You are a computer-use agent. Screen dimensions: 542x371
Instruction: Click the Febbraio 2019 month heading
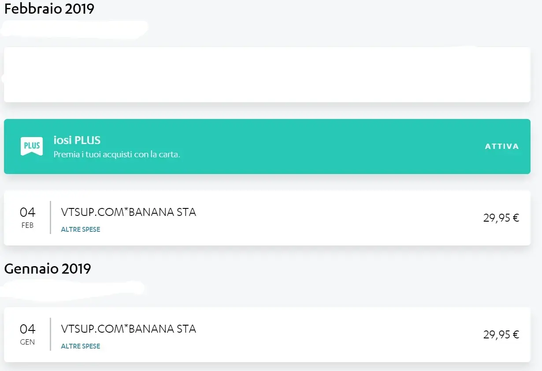(49, 9)
